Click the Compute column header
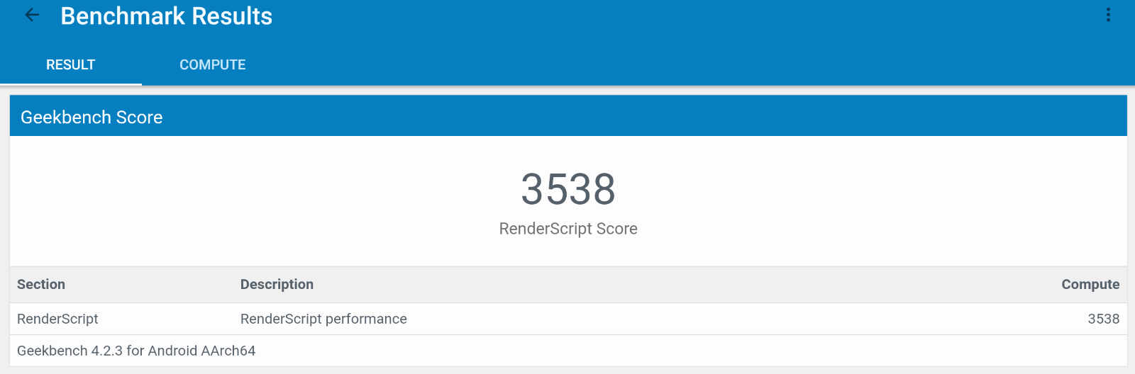The height and width of the screenshot is (374, 1135). coord(1090,284)
